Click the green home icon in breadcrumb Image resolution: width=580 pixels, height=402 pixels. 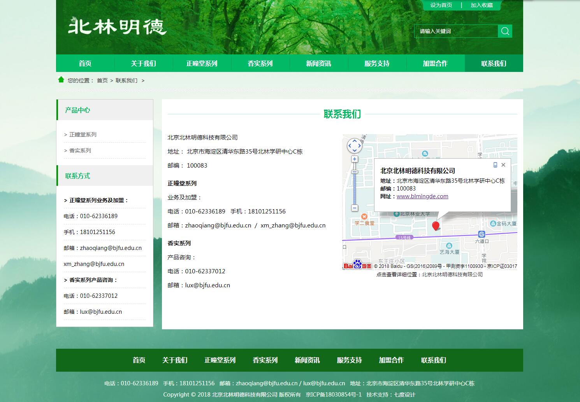(x=61, y=80)
